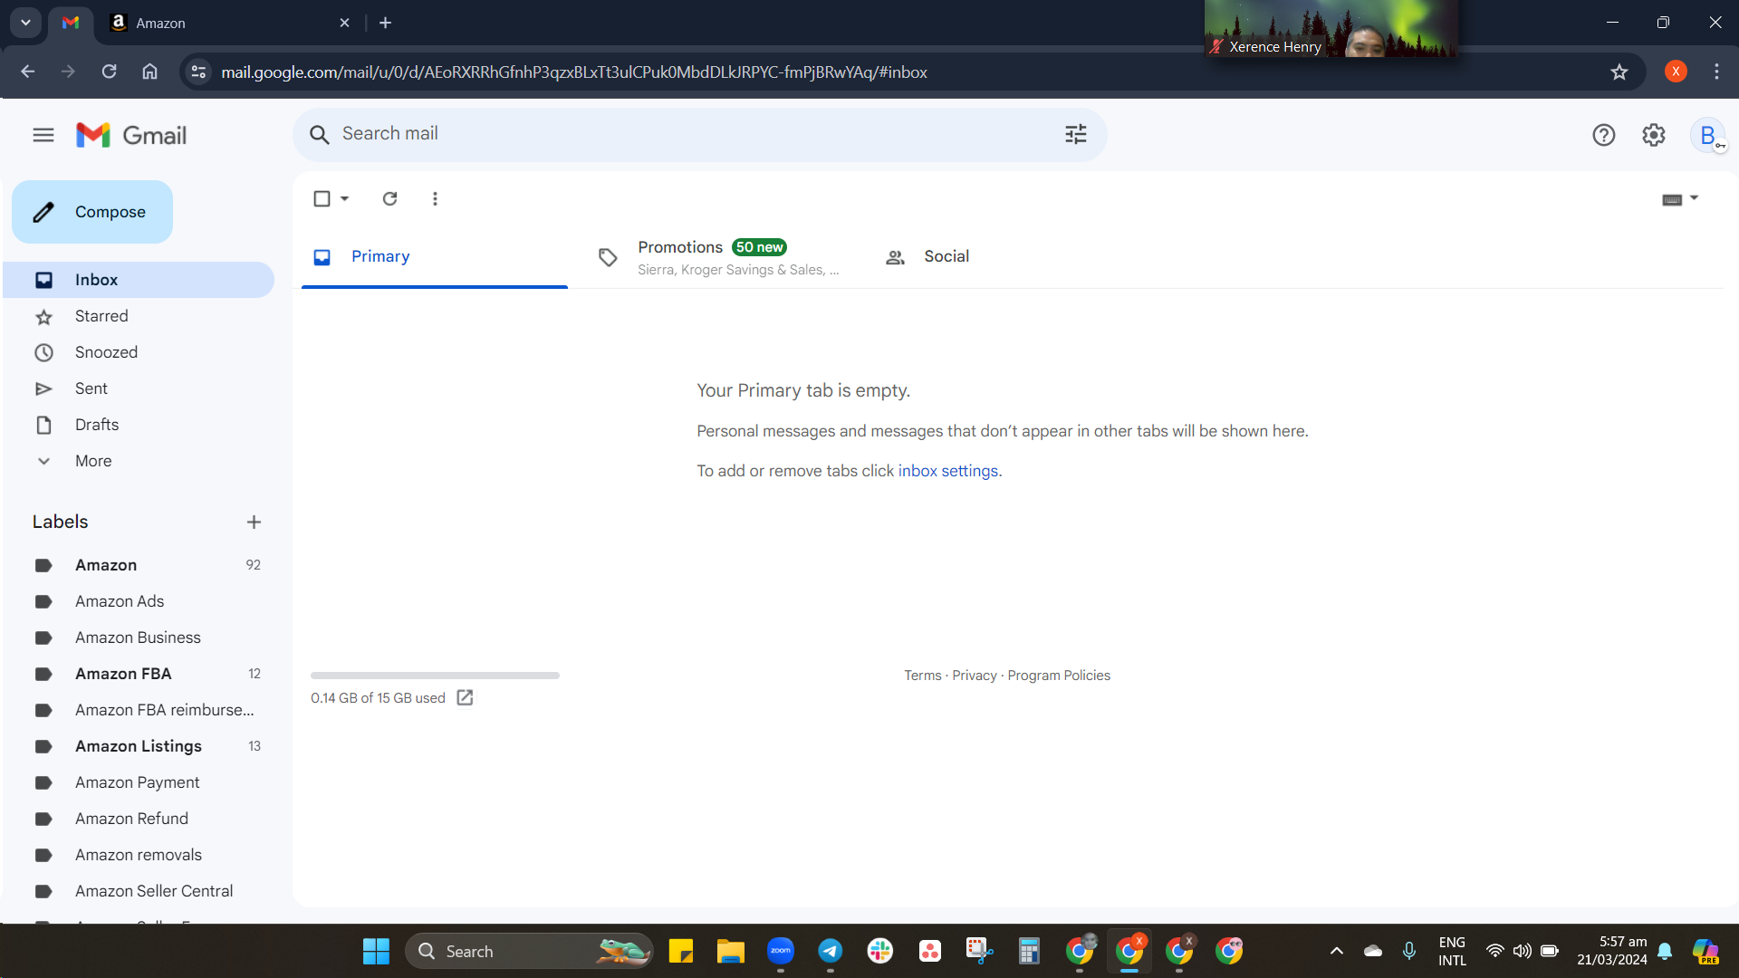Open the Google account avatar
The image size is (1739, 978).
[x=1708, y=136]
